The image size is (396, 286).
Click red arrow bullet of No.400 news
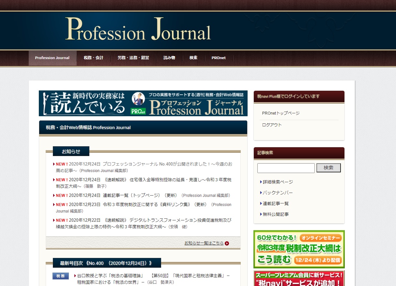pyautogui.click(x=54, y=164)
